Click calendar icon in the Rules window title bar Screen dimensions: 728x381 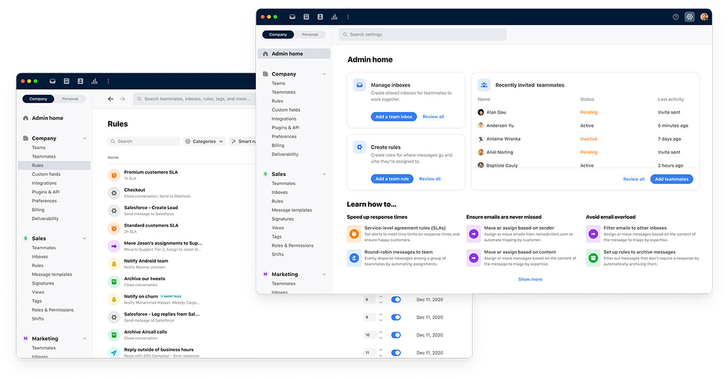pos(67,81)
